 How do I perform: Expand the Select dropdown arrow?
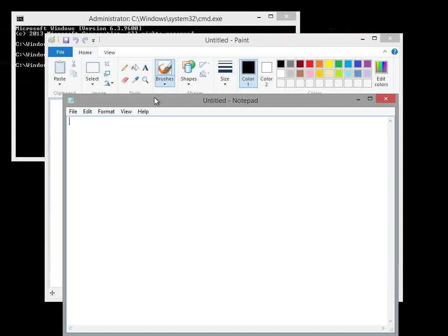tap(92, 84)
